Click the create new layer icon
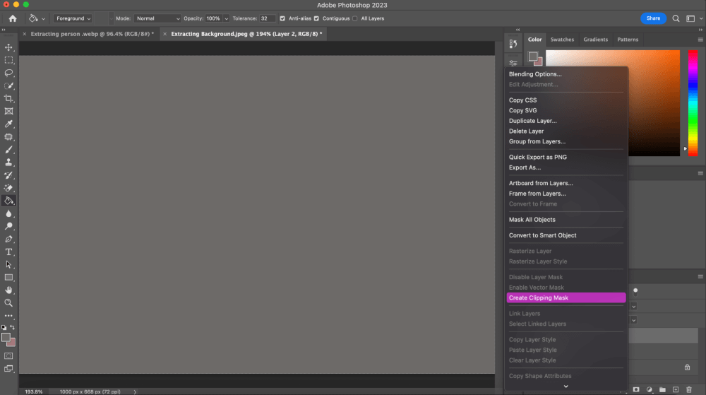This screenshot has width=706, height=395. [x=676, y=389]
